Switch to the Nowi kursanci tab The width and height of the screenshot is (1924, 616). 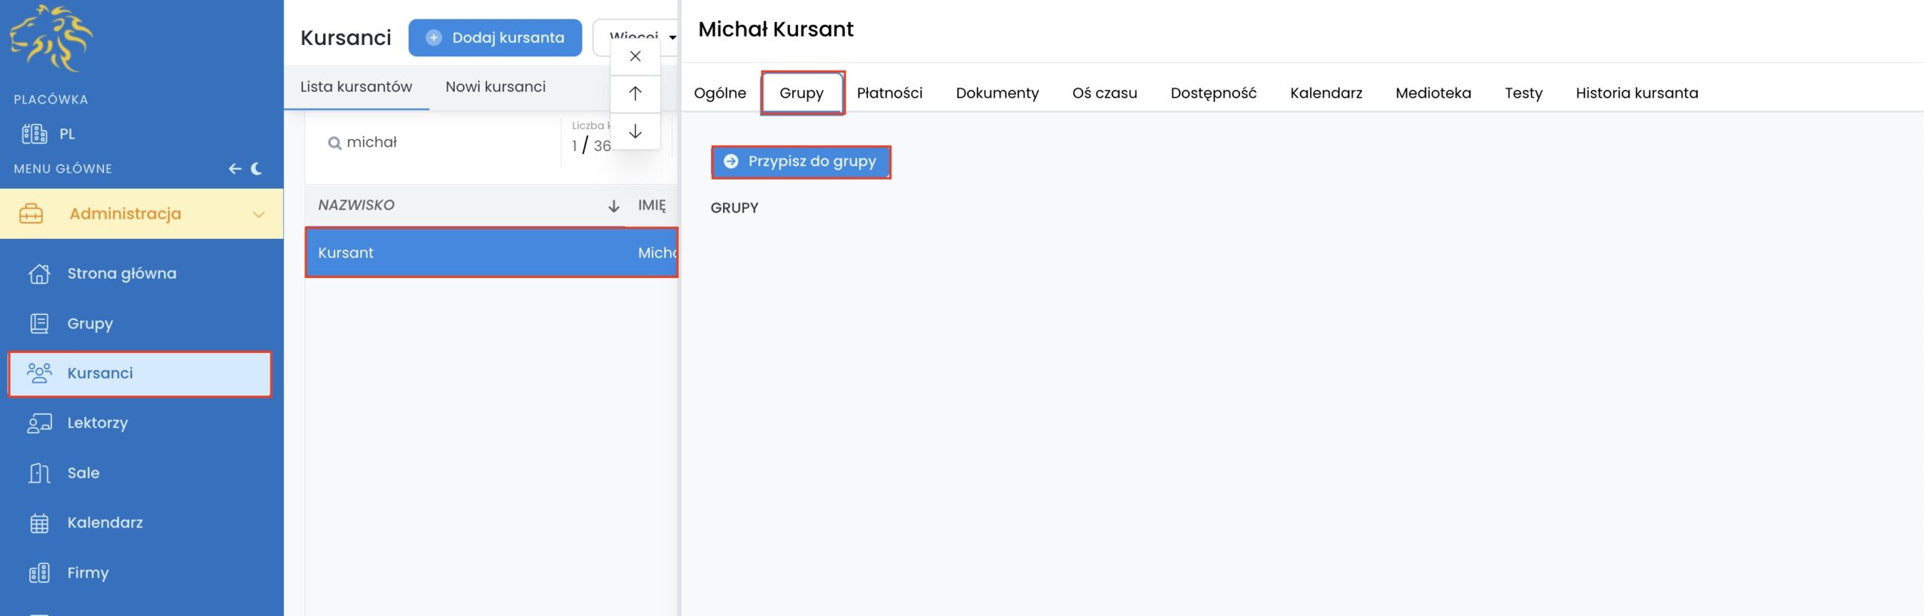point(495,87)
